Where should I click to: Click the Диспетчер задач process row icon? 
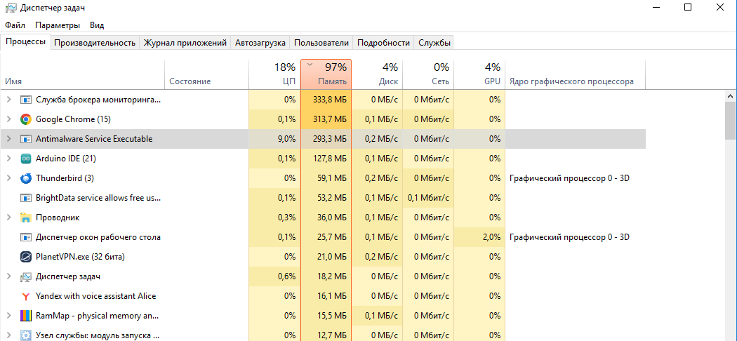pos(26,276)
